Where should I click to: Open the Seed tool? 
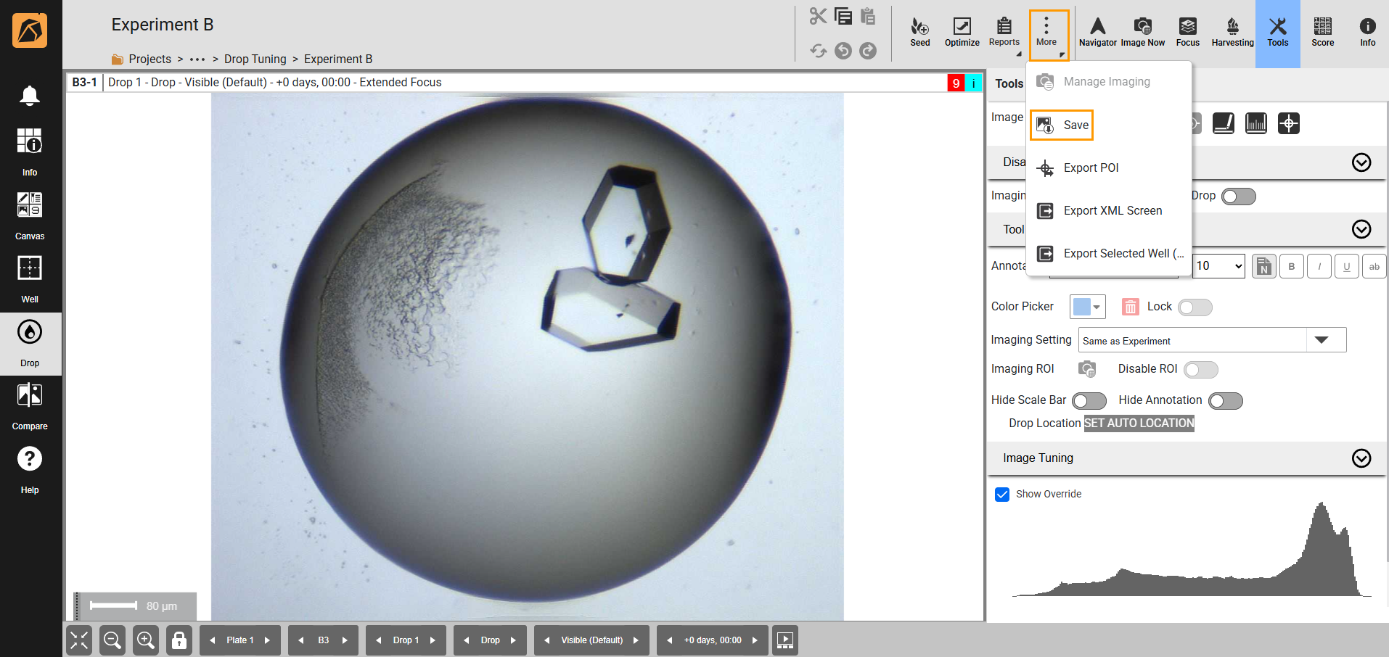(919, 33)
